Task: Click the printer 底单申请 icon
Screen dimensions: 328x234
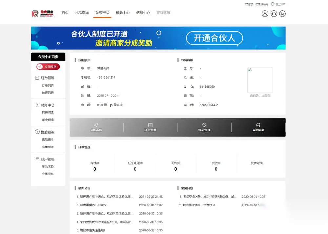Action: click(x=258, y=125)
